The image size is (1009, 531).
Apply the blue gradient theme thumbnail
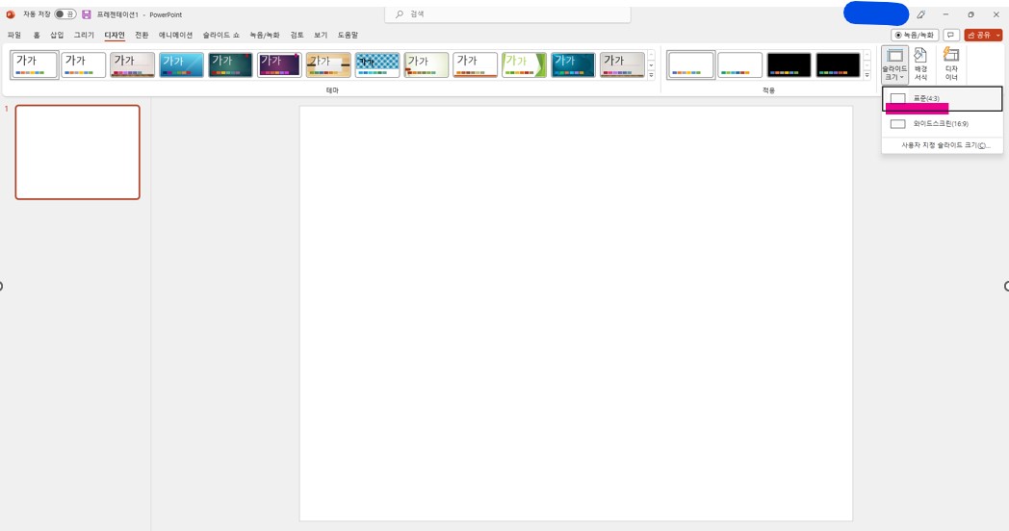click(x=181, y=64)
